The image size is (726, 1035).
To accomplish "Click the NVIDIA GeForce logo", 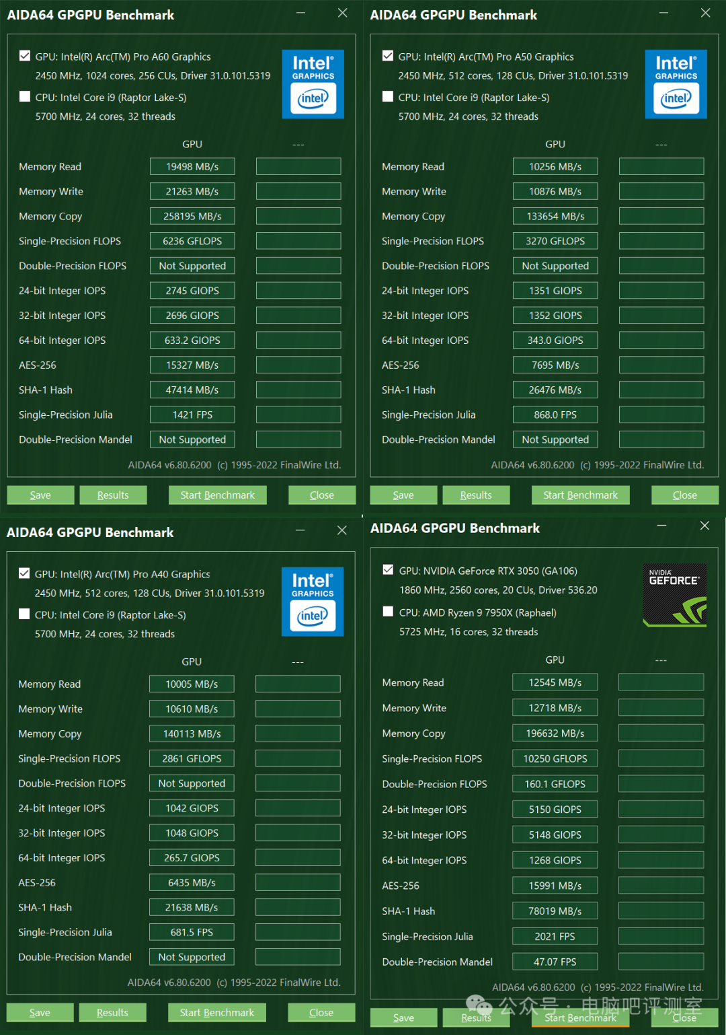I will 674,595.
